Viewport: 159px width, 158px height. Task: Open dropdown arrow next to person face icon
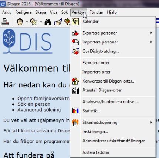click(27, 22)
